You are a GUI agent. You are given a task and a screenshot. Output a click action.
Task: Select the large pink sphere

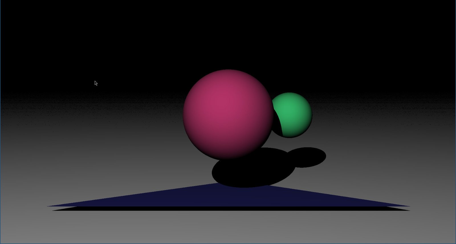click(x=228, y=114)
